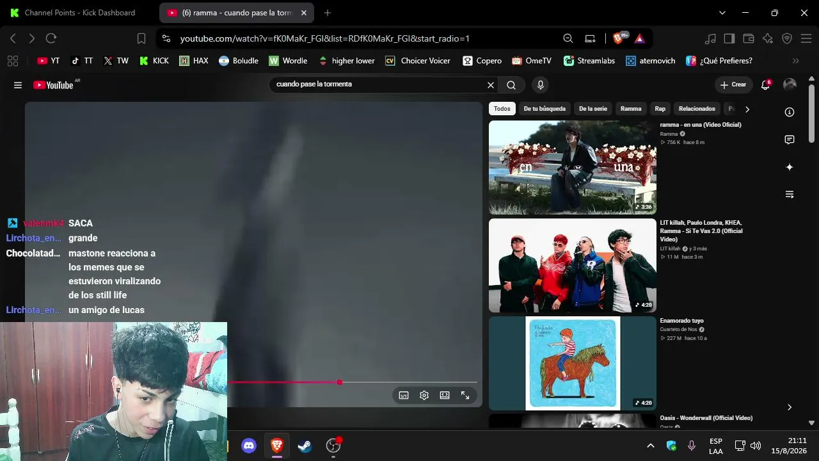Screen dimensions: 819x461
Task: Open the higher lower bookmark
Action: tap(346, 61)
